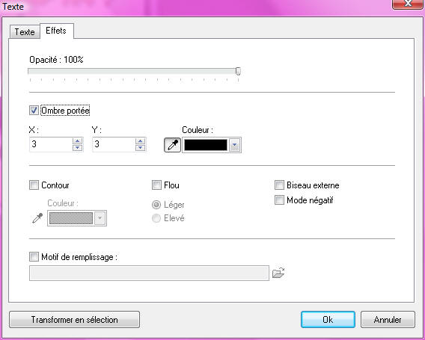Decrease the X shadow offset value

pyautogui.click(x=78, y=148)
